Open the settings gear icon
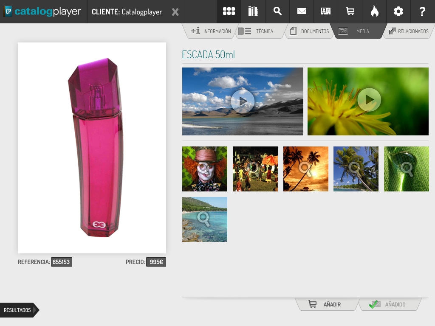The height and width of the screenshot is (326, 435). pos(398,11)
